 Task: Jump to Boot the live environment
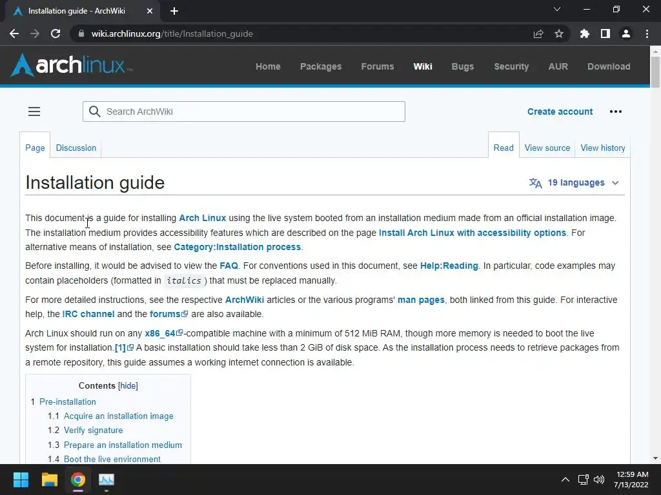coord(112,459)
